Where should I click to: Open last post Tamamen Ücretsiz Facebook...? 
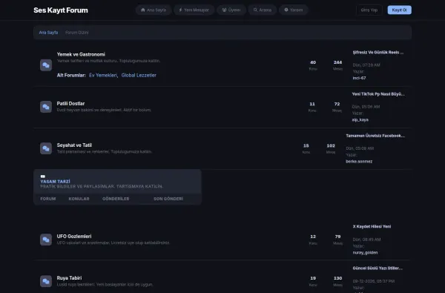[x=375, y=136]
